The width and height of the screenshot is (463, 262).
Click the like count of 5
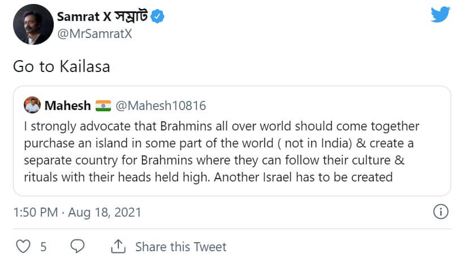43,247
